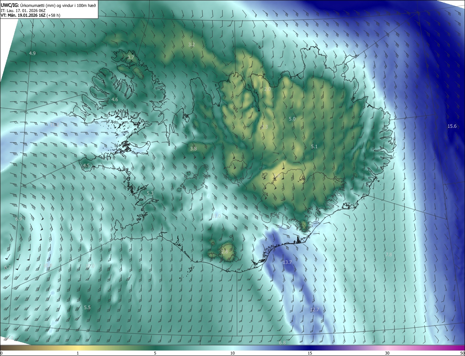
Task: Click the 10 tick on the color scale
Action: (232, 353)
